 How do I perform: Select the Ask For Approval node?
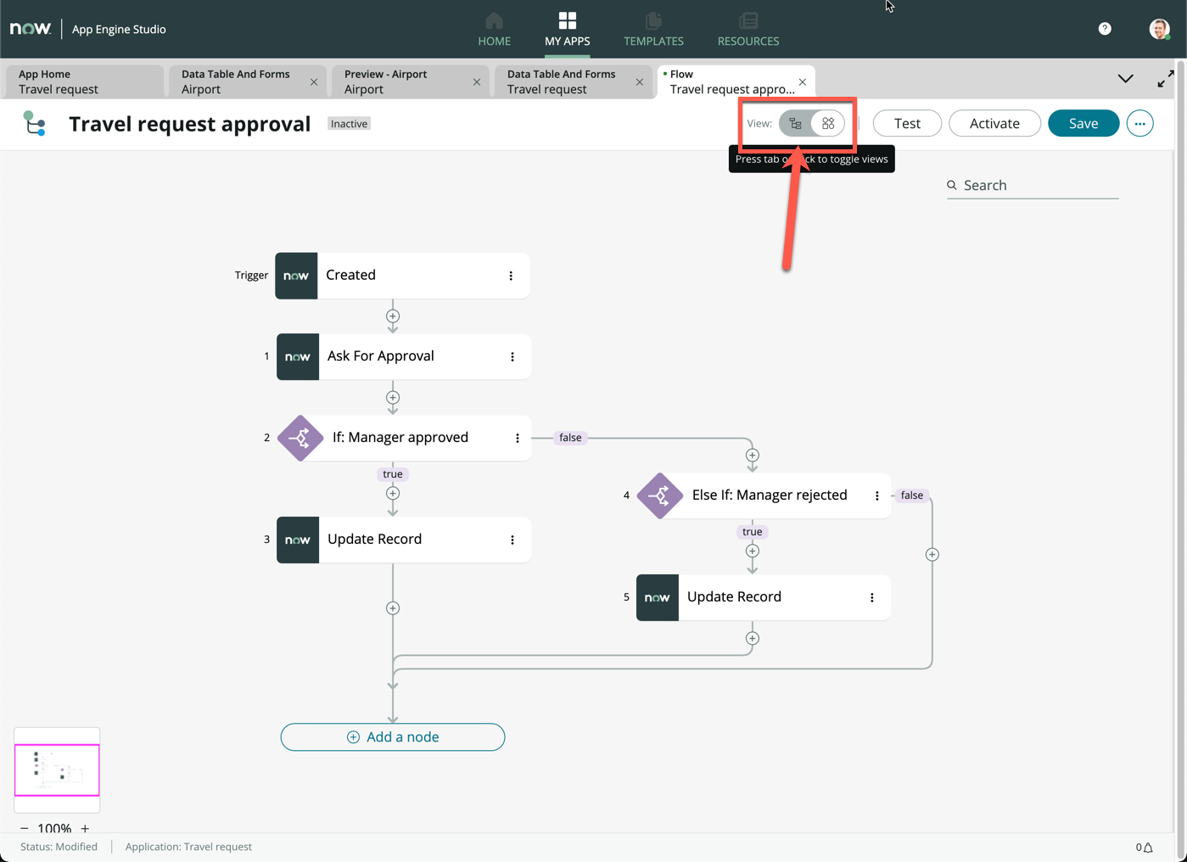pyautogui.click(x=404, y=356)
